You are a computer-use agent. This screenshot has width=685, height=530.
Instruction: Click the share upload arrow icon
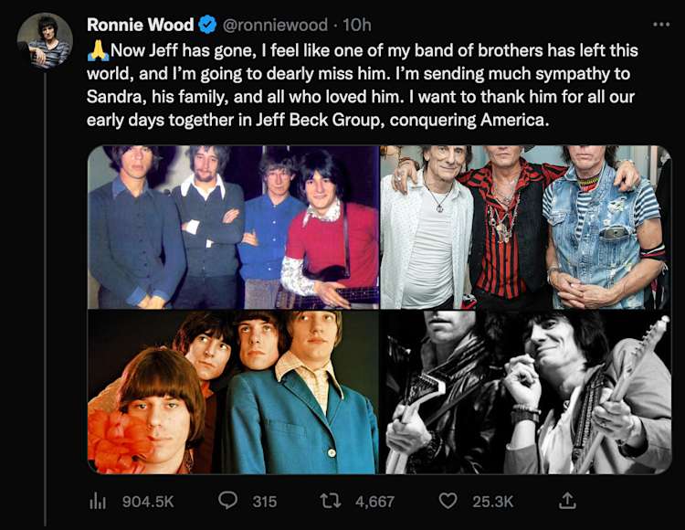point(567,501)
